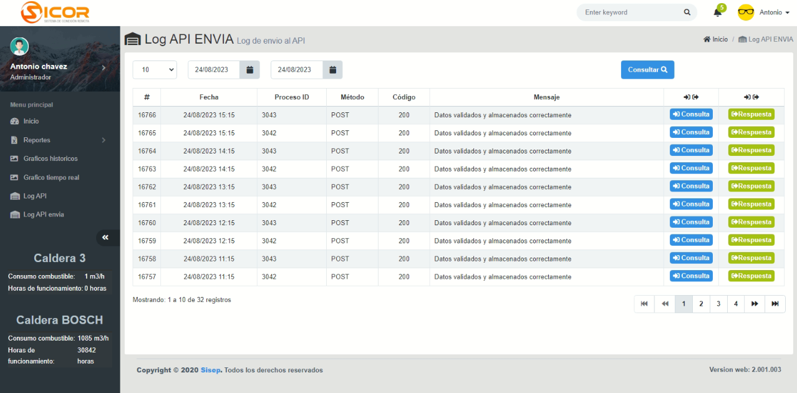797x393 pixels.
Task: Open calendar picker for second date field
Action: [x=332, y=70]
